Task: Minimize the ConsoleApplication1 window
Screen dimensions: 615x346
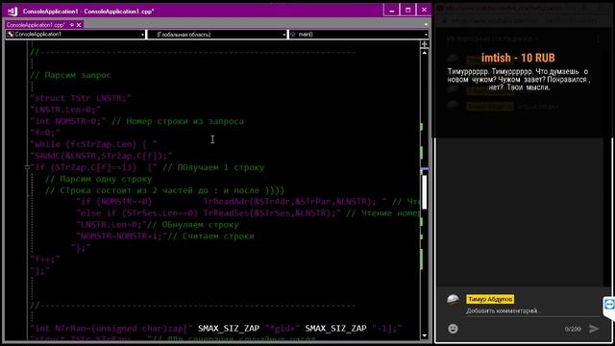Action: (391, 11)
